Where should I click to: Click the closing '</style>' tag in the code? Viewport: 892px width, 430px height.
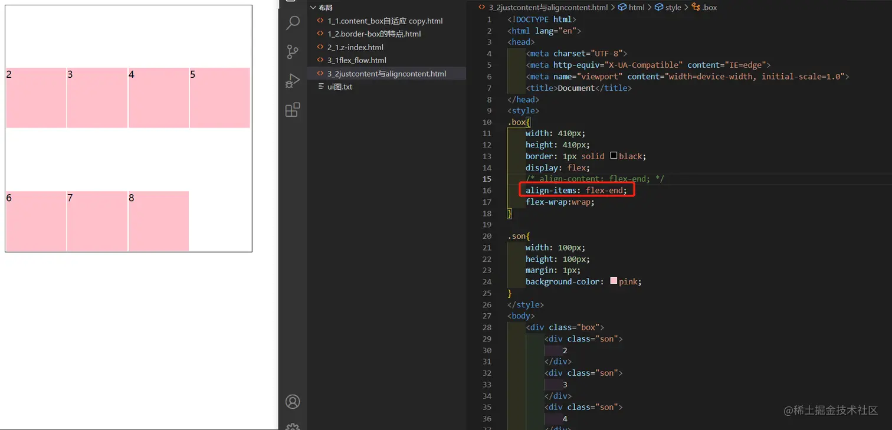click(526, 304)
